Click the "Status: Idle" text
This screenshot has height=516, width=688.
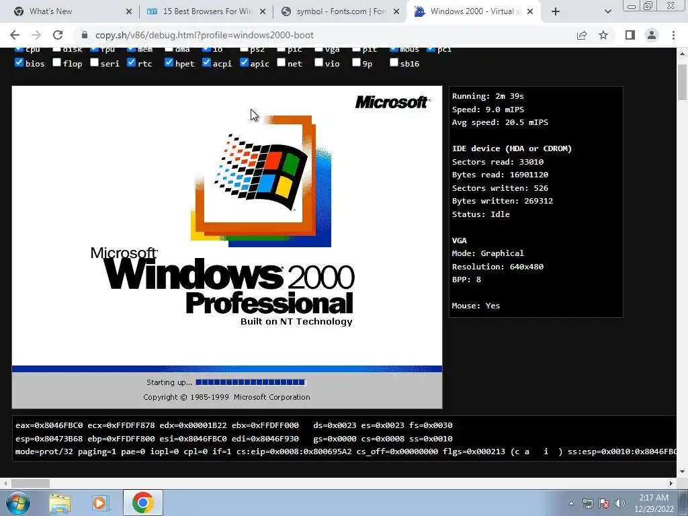tap(481, 214)
